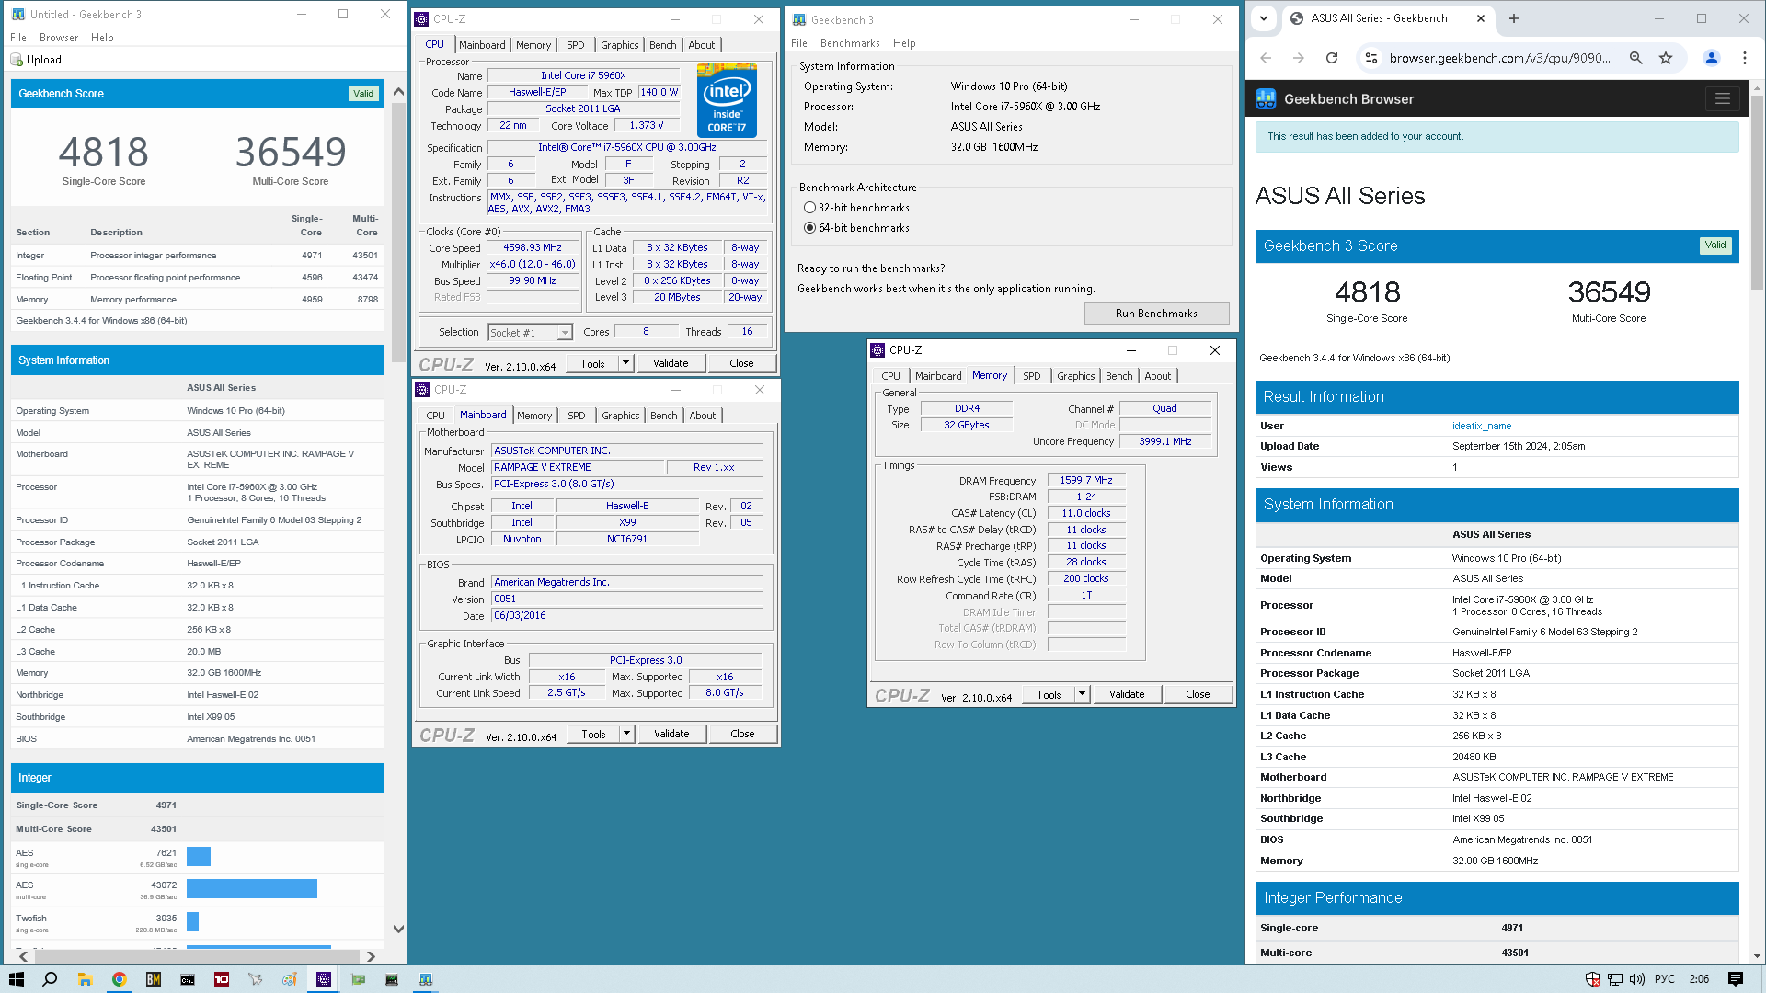Click the Chrome address bar URL
The height and width of the screenshot is (993, 1766).
(x=1499, y=58)
